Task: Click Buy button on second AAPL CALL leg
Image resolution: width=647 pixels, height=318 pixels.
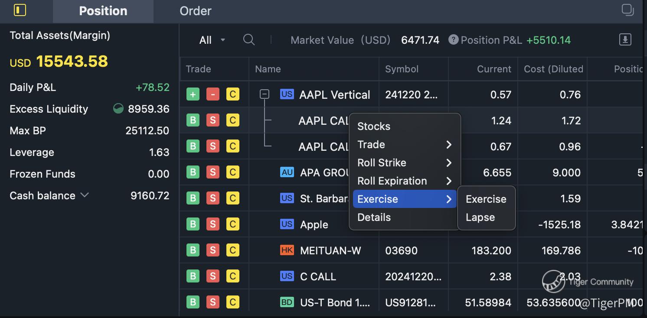Action: (193, 146)
